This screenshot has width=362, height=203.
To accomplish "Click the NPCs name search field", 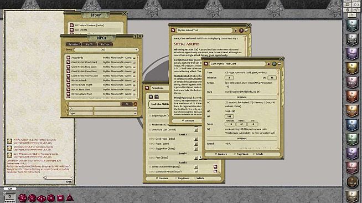I will coord(95,104).
